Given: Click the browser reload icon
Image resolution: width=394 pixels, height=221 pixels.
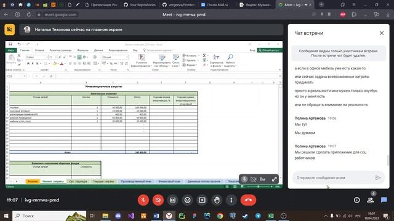Looking at the screenshot, I should [x=29, y=15].
